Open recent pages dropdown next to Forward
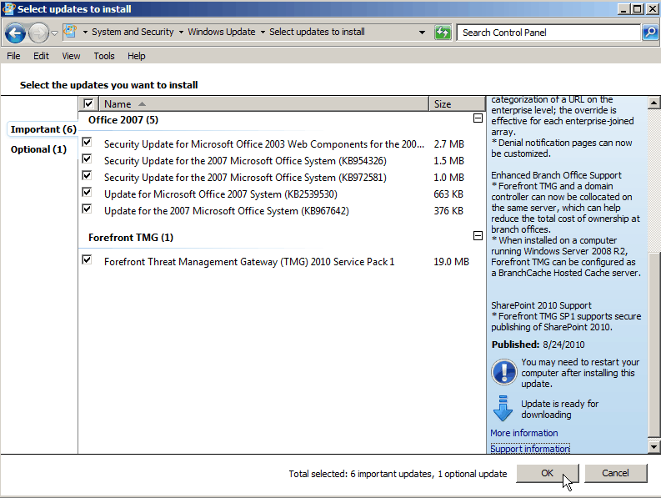The height and width of the screenshot is (498, 661). pyautogui.click(x=54, y=33)
